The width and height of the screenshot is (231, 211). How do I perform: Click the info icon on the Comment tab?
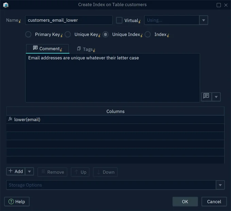[61, 50]
